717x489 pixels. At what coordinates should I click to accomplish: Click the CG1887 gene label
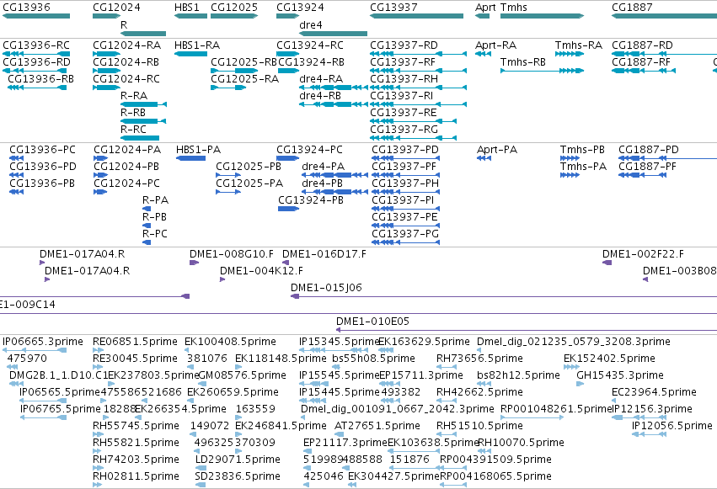click(632, 8)
